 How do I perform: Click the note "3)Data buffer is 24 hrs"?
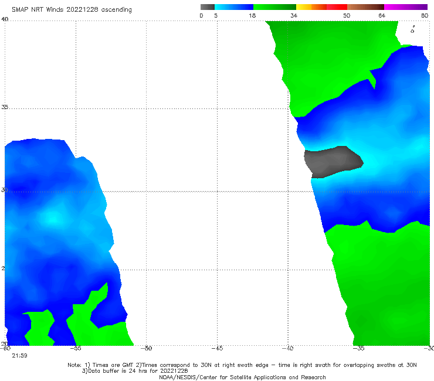(135, 371)
